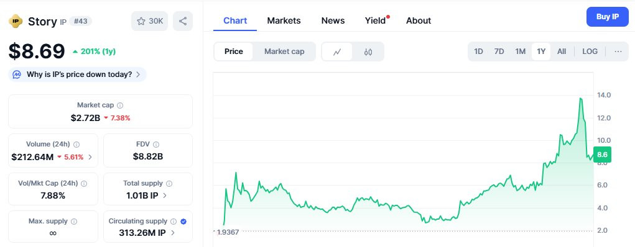
Task: Click info icon beside Market cap
Action: tap(120, 105)
